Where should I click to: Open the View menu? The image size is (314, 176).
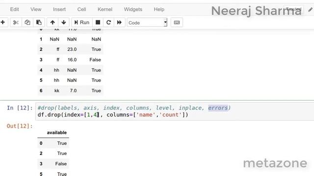[36, 9]
